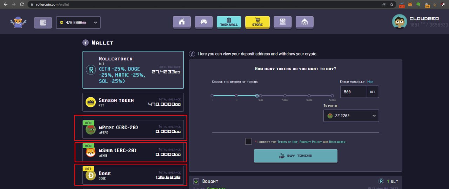Set slider to the 10000 stop
The width and height of the screenshot is (449, 189).
click(x=309, y=96)
